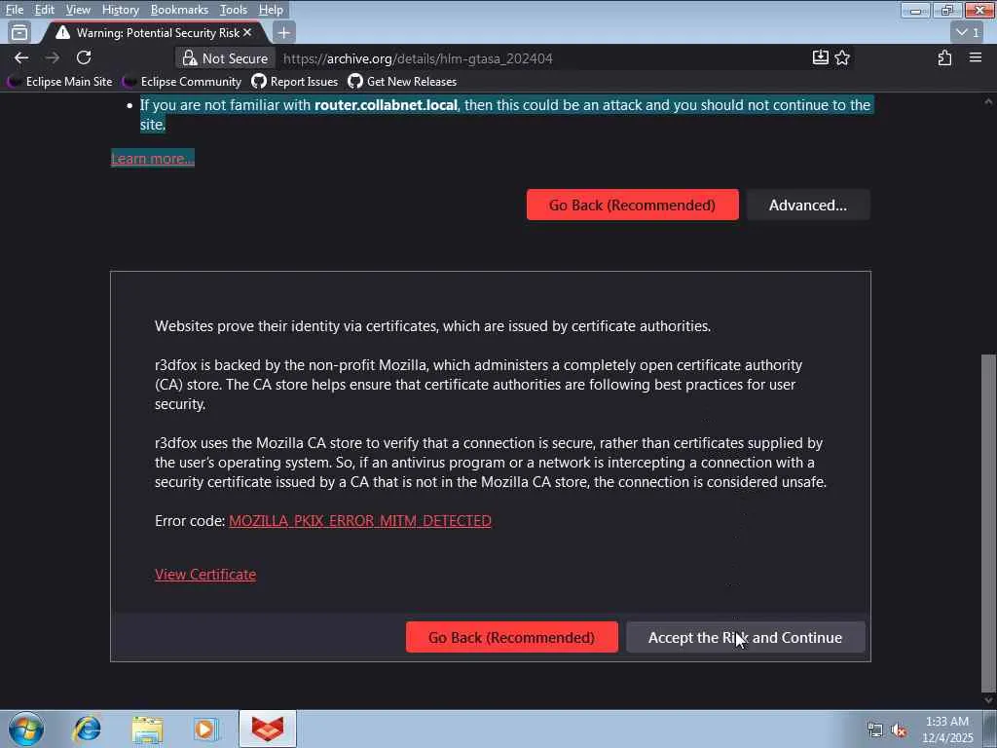Screen dimensions: 997x748
Task: Open the Report Issues bookmark
Action: pyautogui.click(x=294, y=82)
